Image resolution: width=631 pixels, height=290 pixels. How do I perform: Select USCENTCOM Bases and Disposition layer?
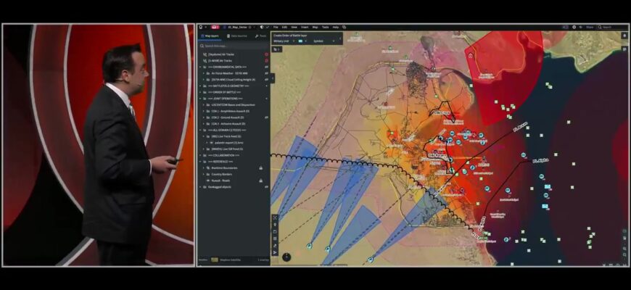(234, 105)
